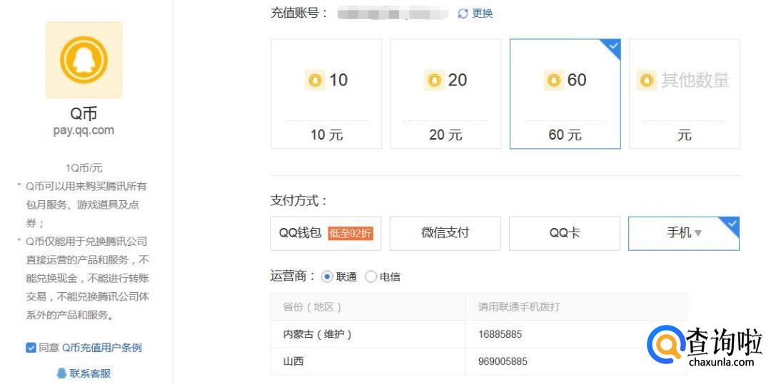Image resolution: width=771 pixels, height=384 pixels.
Task: Select the 联通 carrier radio button
Action: pyautogui.click(x=327, y=276)
